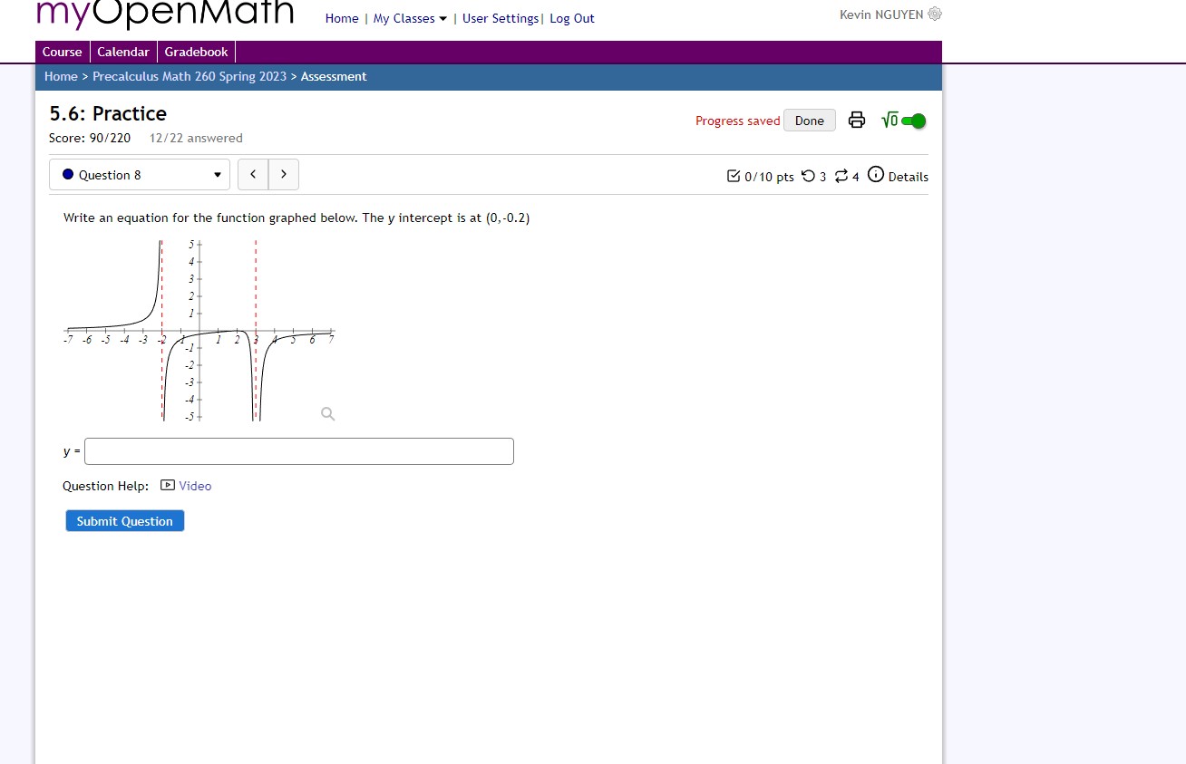Open Details via the info circle icon
1186x764 pixels.
click(875, 176)
